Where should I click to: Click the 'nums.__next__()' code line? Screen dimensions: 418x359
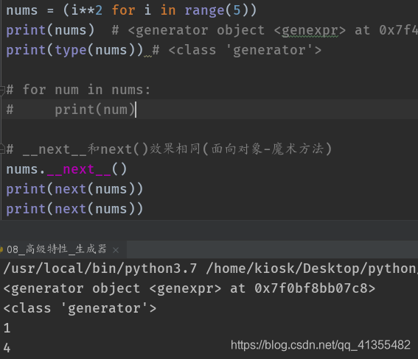pyautogui.click(x=66, y=169)
